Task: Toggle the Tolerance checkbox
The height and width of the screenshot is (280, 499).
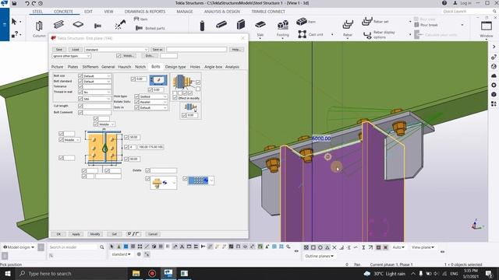Action: [80, 86]
